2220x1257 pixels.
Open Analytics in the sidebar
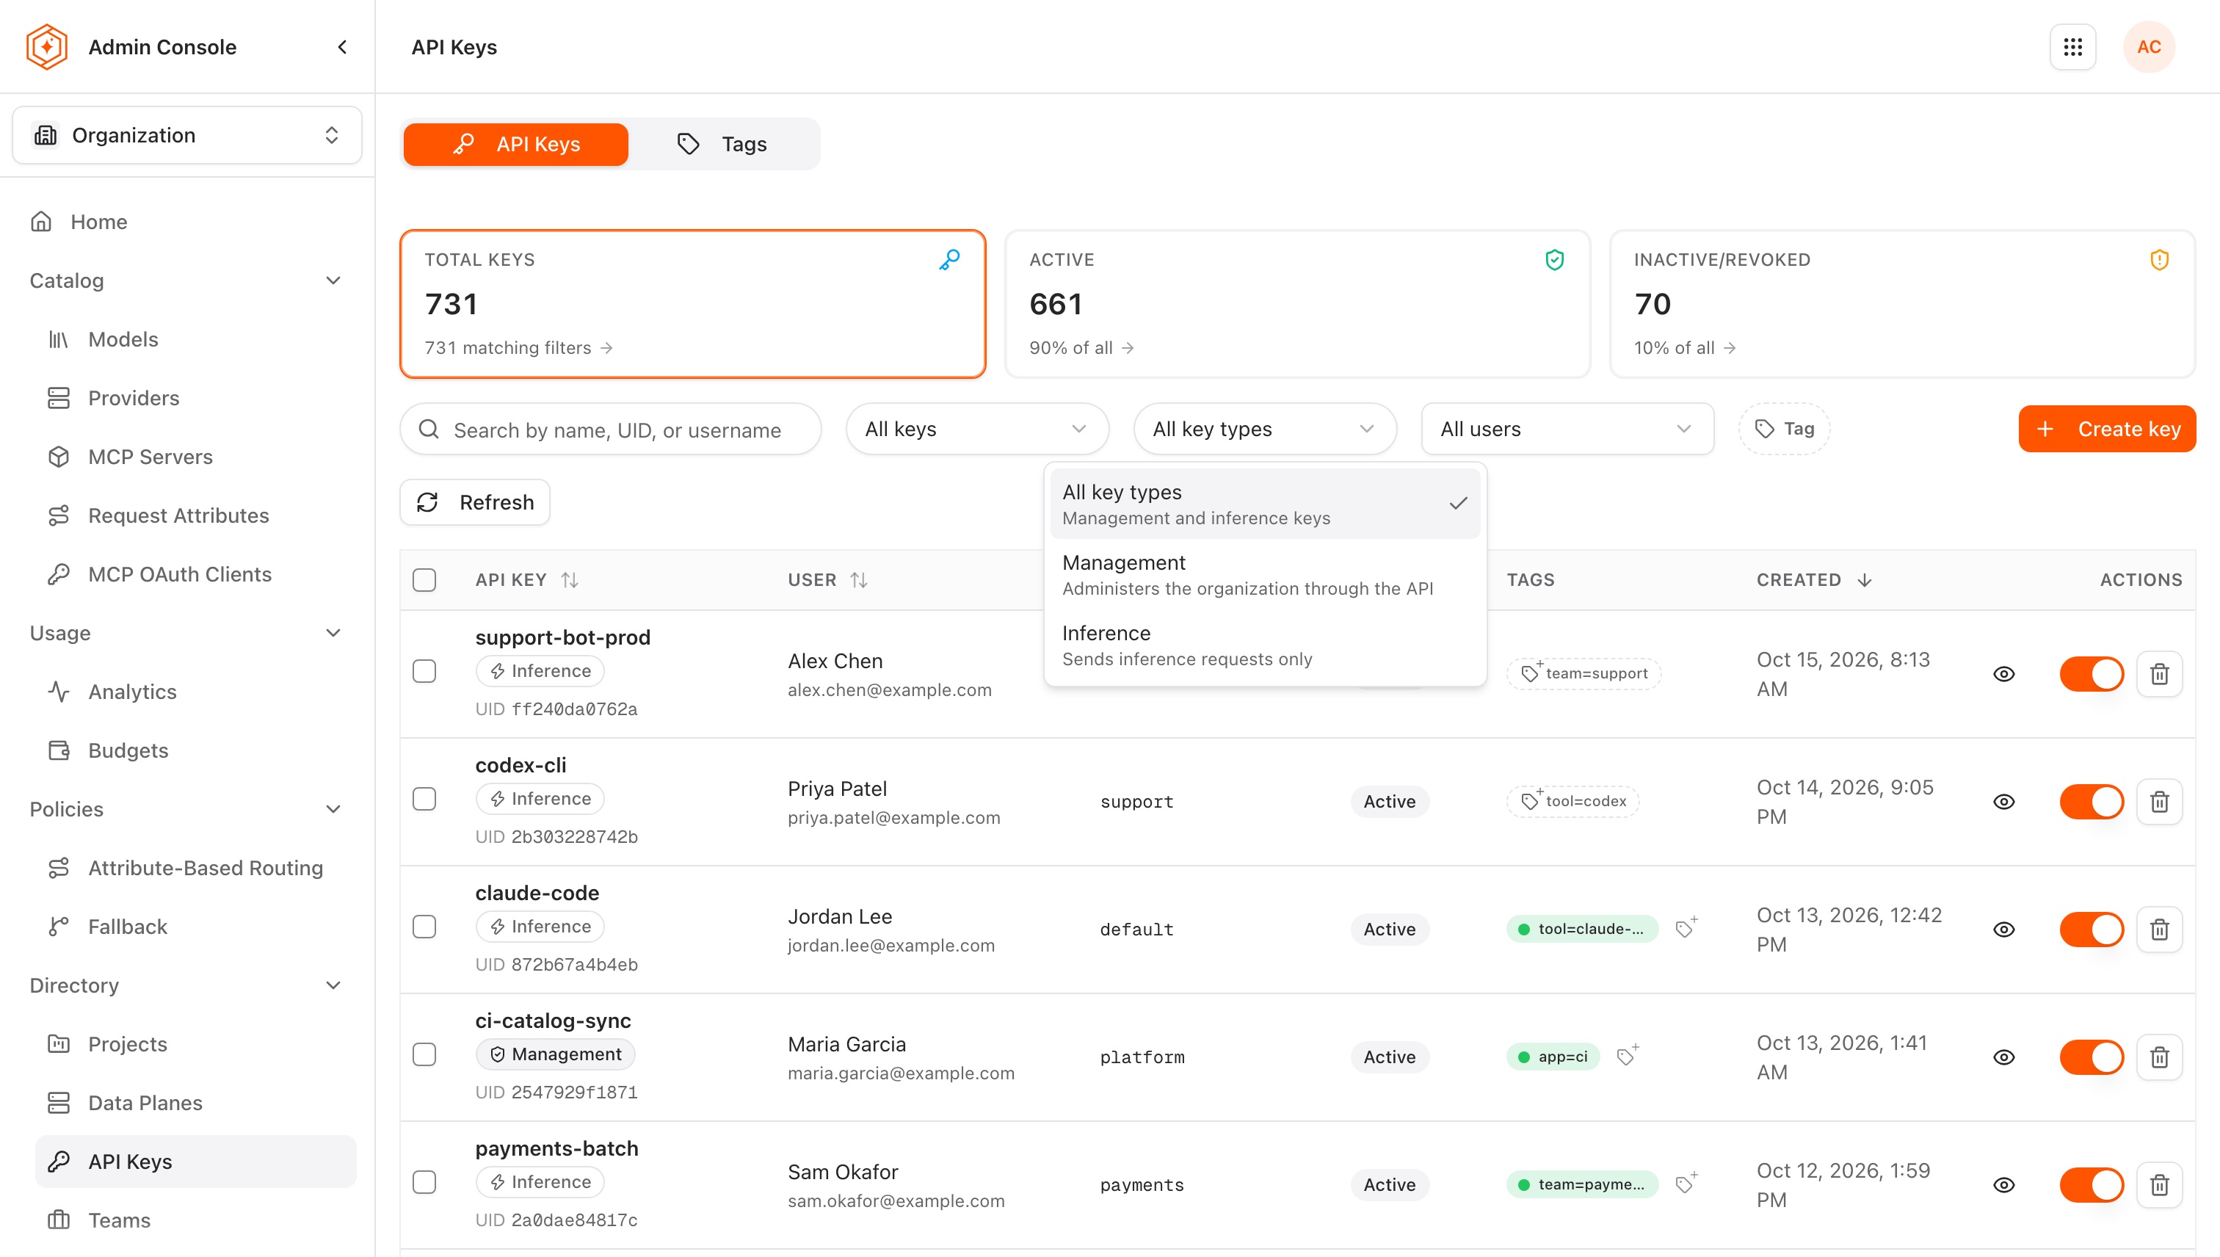pyautogui.click(x=131, y=692)
